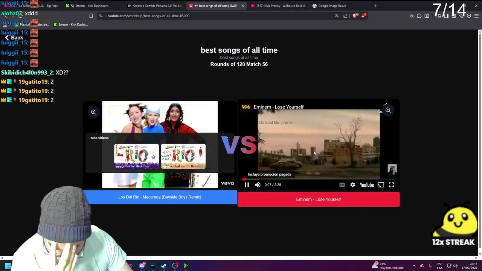482x271 pixels.
Task: Mute the YouTube player volume
Action: click(258, 185)
